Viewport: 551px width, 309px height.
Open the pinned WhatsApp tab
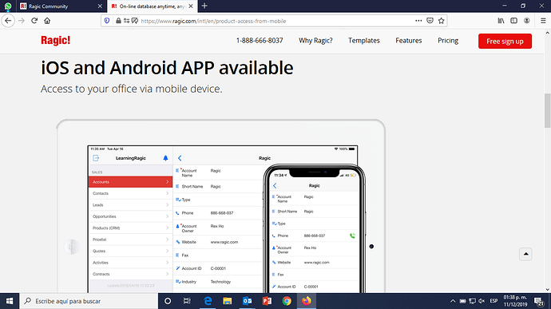point(8,6)
